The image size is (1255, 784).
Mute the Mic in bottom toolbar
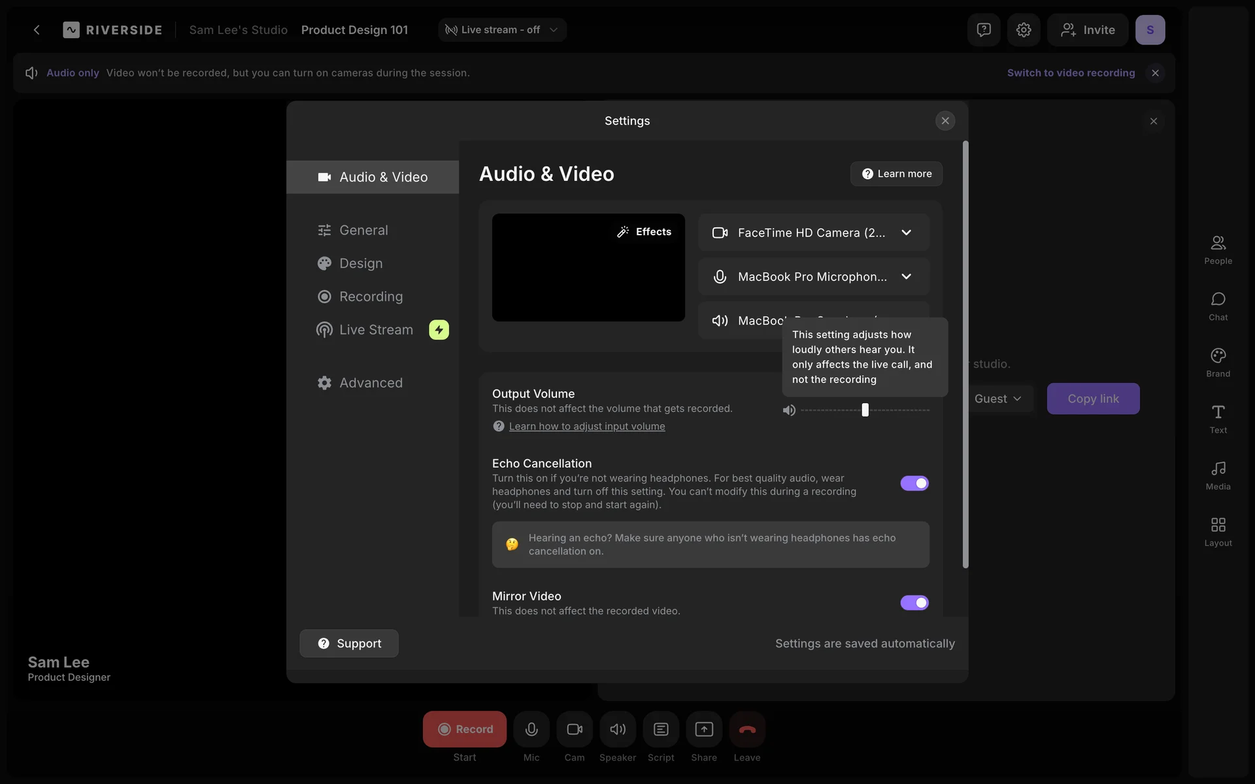[531, 729]
